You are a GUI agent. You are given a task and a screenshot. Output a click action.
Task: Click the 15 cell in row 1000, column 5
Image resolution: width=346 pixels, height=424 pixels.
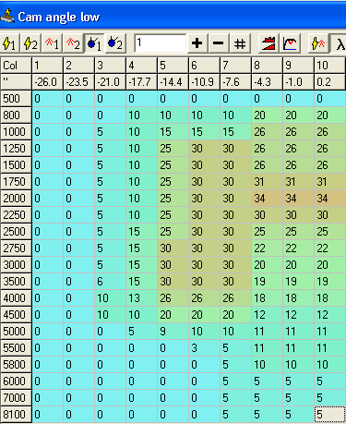click(x=173, y=132)
